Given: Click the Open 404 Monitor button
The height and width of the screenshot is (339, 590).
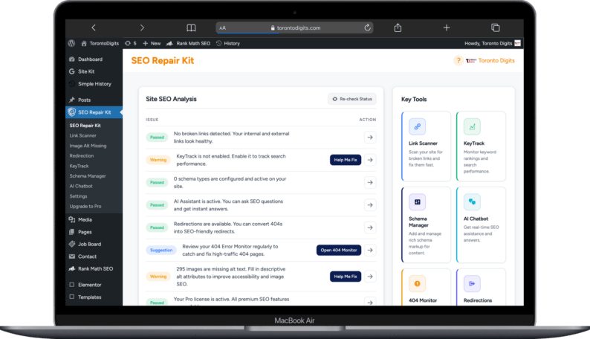Looking at the screenshot, I should 338,250.
